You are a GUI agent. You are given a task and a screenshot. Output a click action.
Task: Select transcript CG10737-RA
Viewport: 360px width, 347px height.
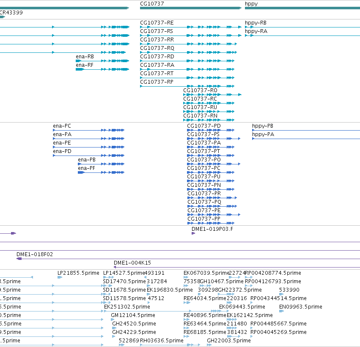pyautogui.click(x=157, y=65)
